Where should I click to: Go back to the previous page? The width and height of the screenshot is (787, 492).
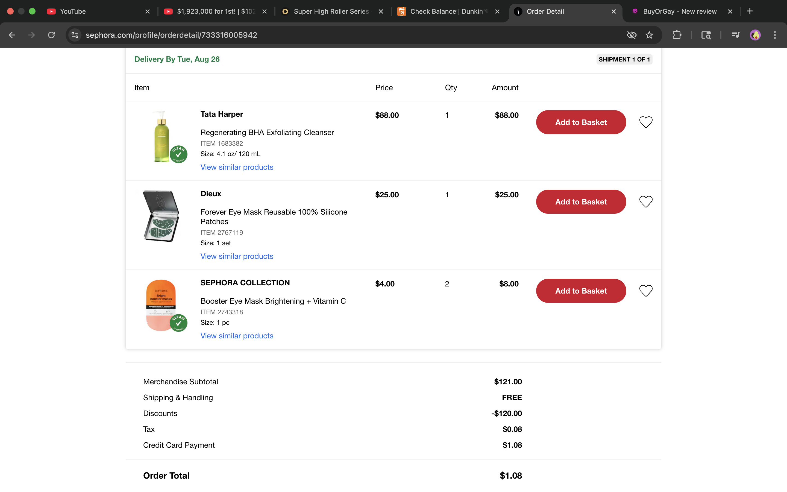point(12,35)
